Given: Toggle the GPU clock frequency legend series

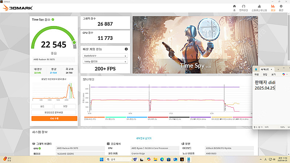Looking at the screenshot, I should point(242,118).
